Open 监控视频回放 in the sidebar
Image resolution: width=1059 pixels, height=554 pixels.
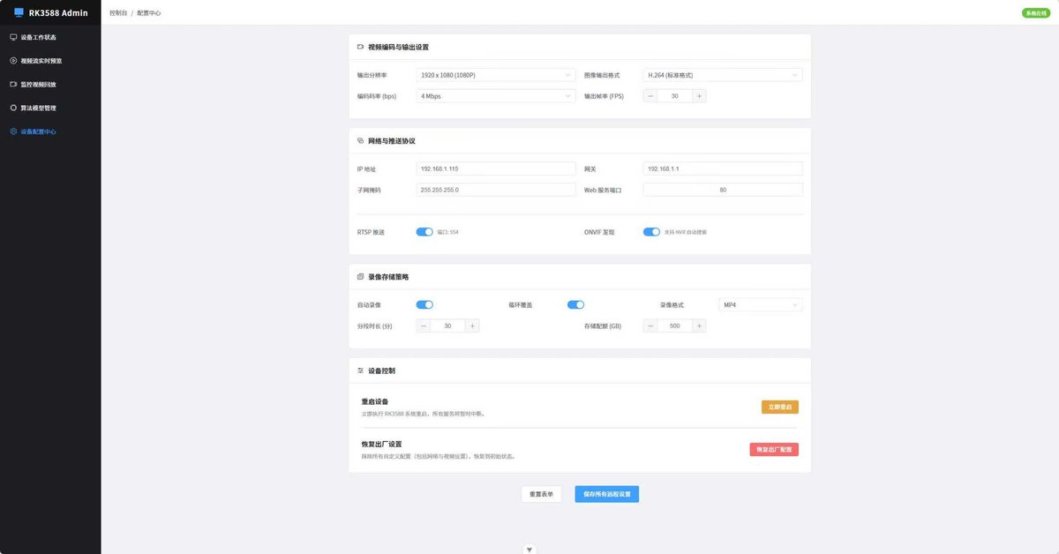[50, 84]
